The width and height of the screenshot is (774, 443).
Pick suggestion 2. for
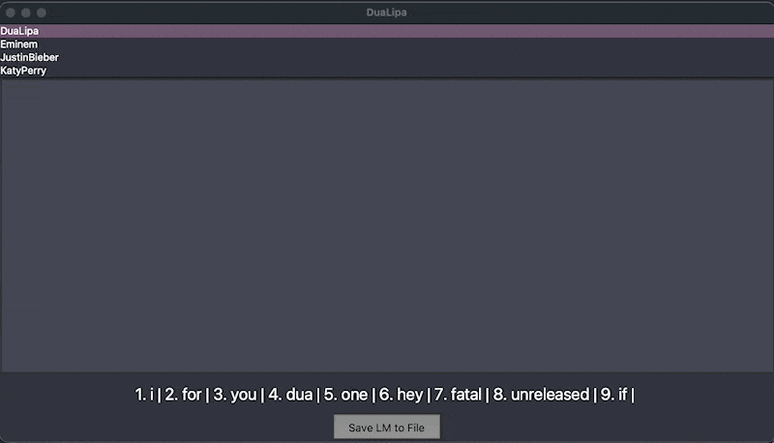tap(183, 395)
